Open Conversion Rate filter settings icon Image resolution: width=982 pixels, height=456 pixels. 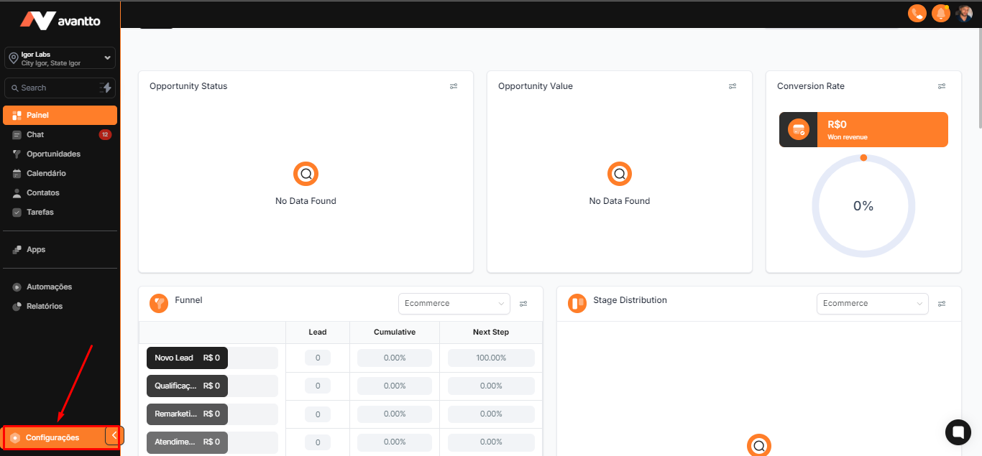click(942, 86)
